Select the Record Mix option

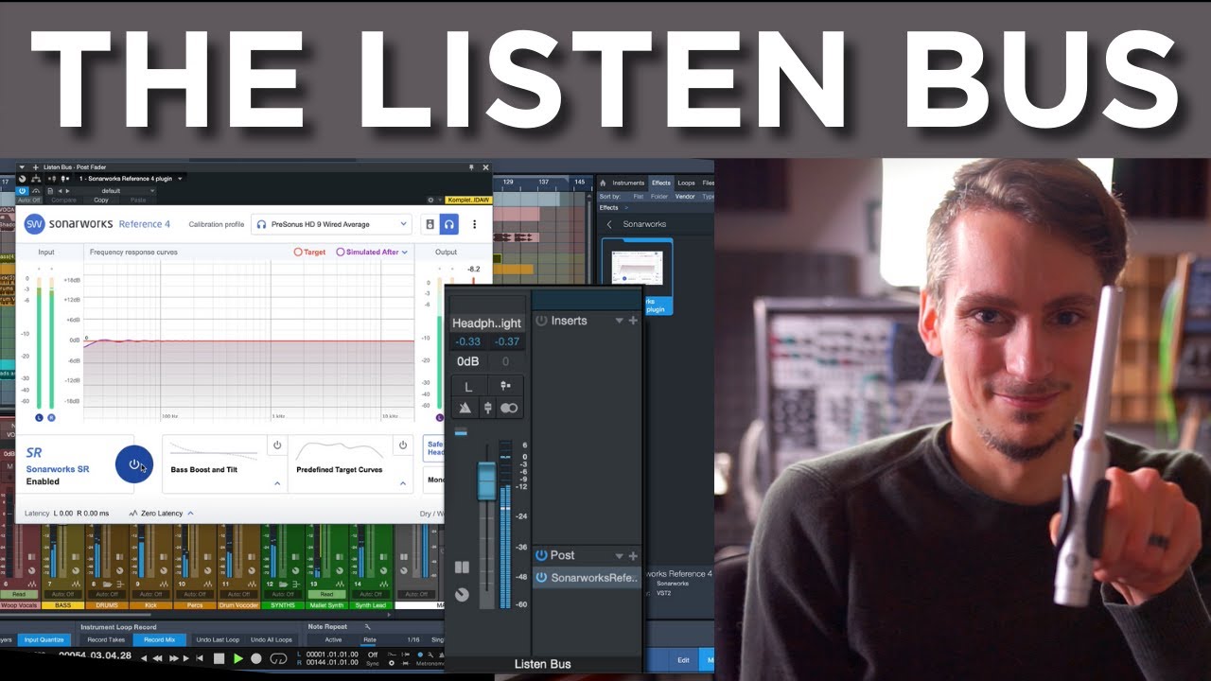coord(159,639)
